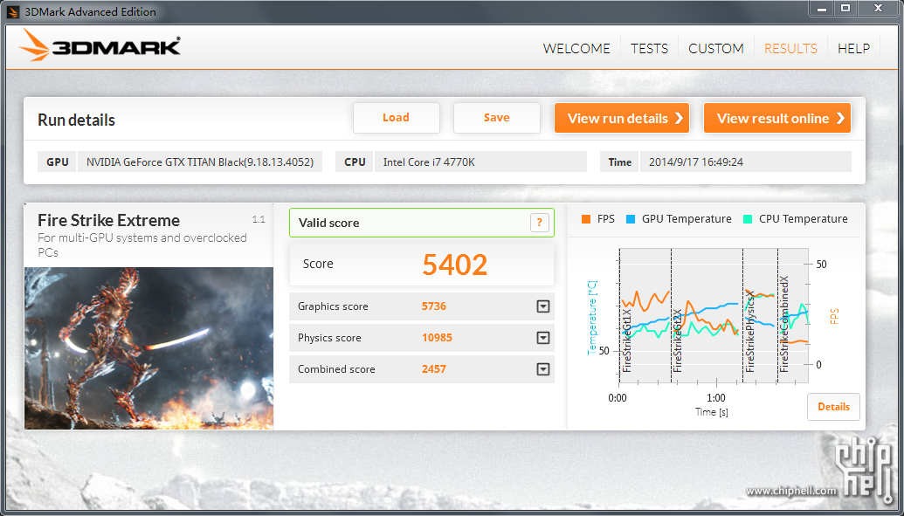Click the GPU name NVIDIA GeForce GTX TITAN Black
This screenshot has height=516, width=904.
point(200,162)
